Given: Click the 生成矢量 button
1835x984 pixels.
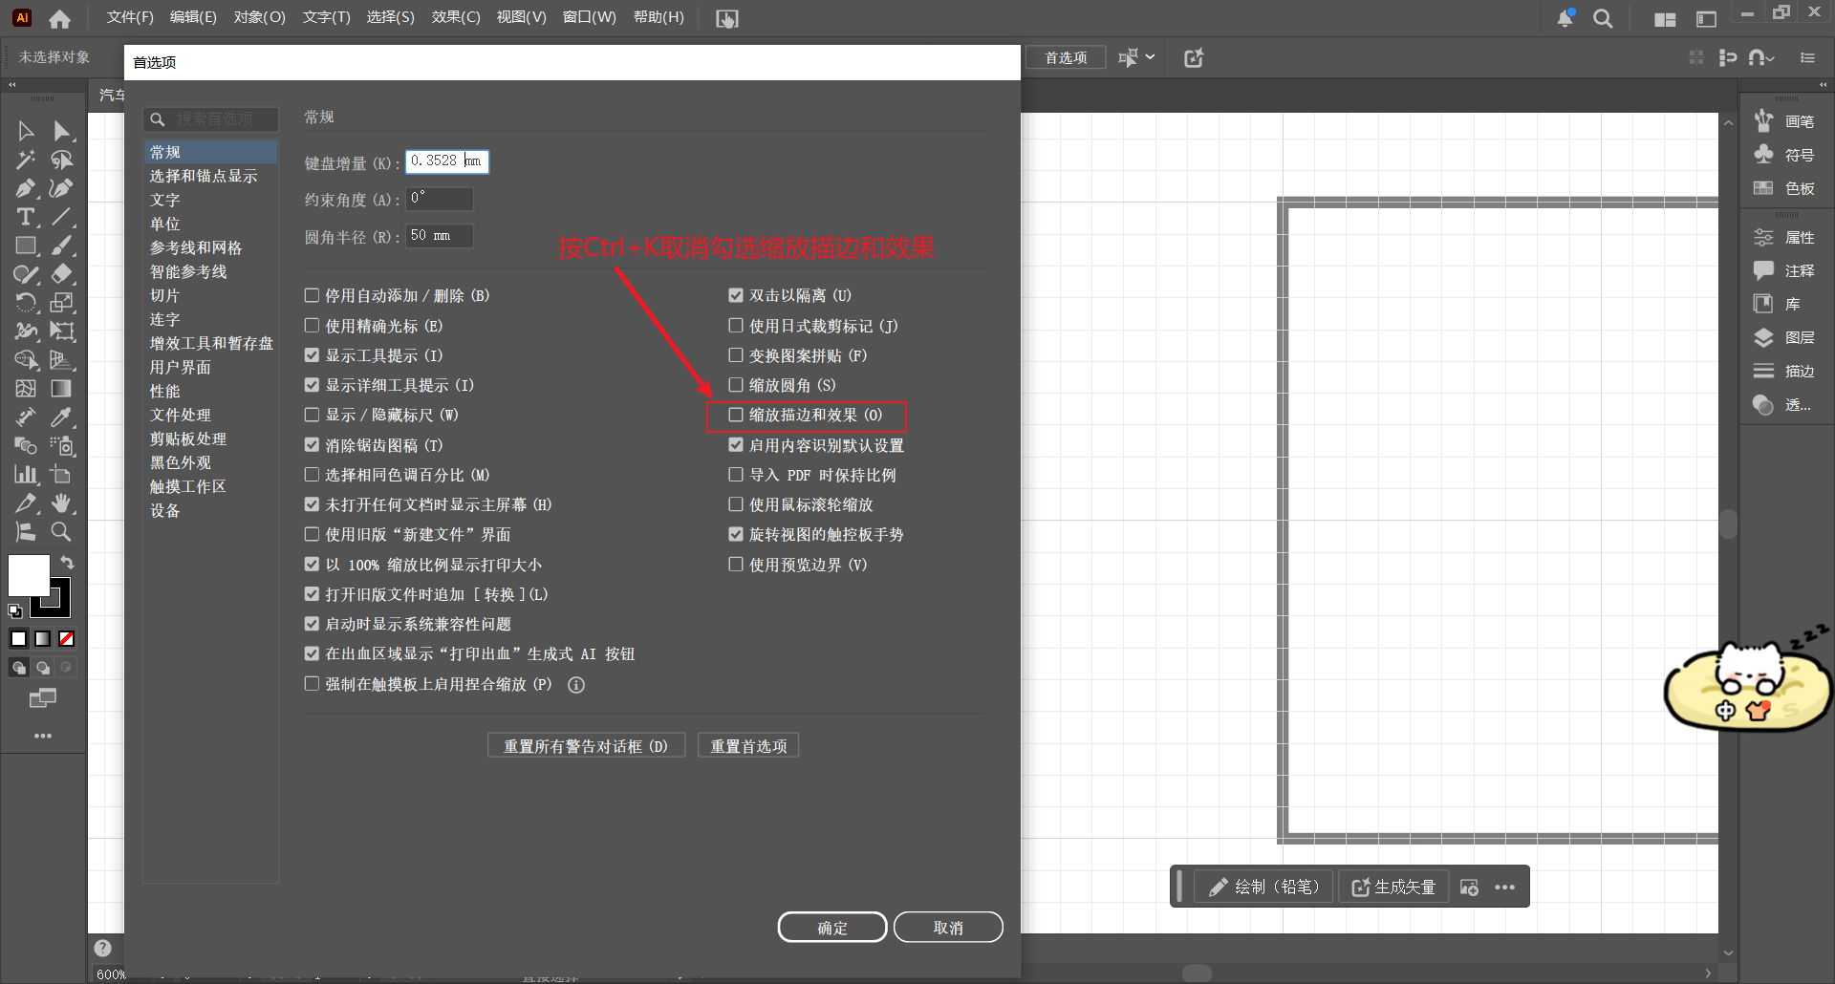Looking at the screenshot, I should tap(1393, 888).
